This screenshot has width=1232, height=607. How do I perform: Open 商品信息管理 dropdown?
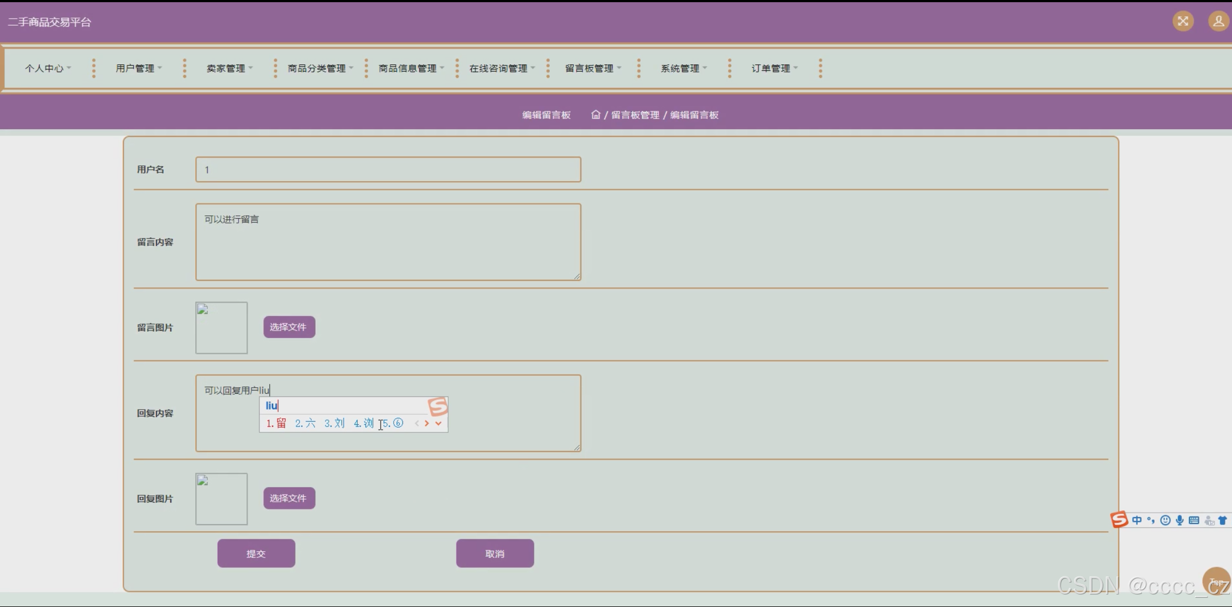click(411, 68)
